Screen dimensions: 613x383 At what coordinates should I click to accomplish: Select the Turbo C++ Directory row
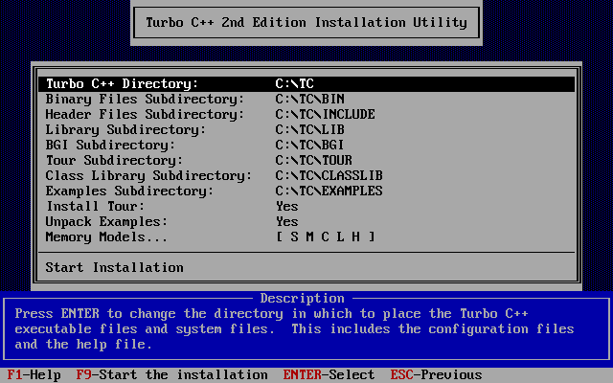pyautogui.click(x=306, y=83)
